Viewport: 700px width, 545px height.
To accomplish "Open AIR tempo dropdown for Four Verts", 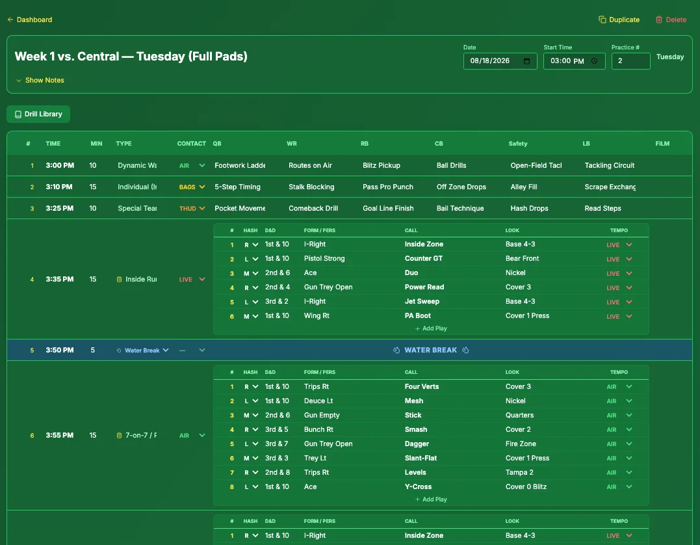I will click(x=619, y=387).
